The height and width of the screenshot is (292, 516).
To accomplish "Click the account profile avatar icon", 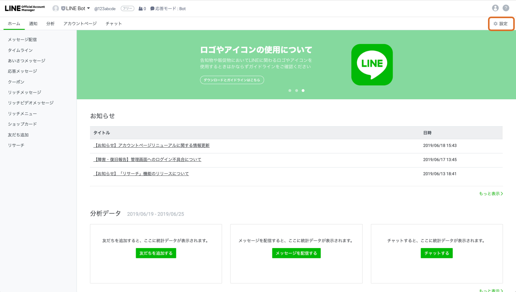I will point(56,8).
